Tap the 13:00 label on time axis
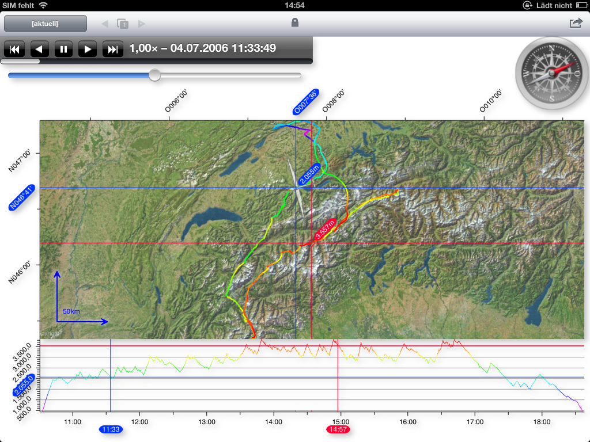This screenshot has width=590, height=442. pyautogui.click(x=207, y=422)
